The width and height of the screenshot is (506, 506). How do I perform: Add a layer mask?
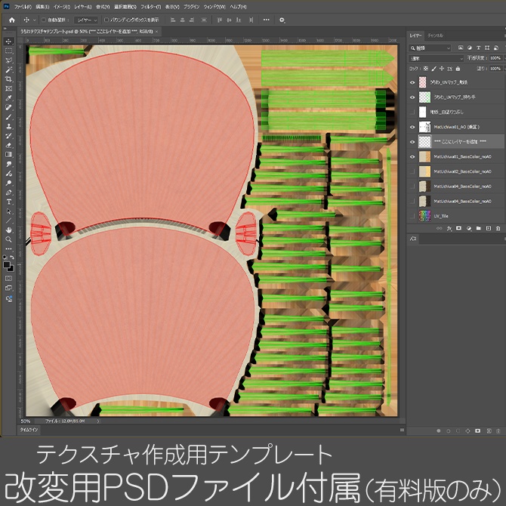[458, 229]
